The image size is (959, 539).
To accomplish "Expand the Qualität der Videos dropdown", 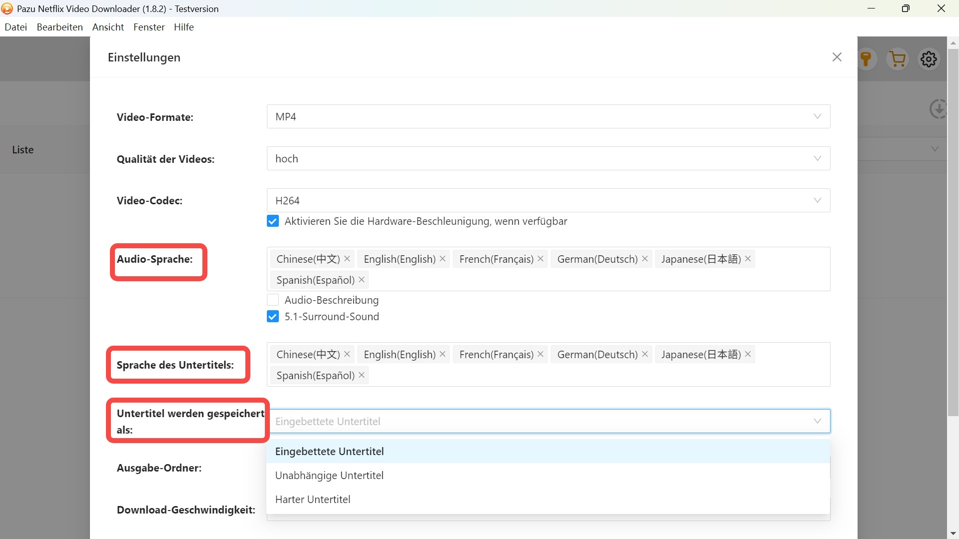I will [548, 158].
